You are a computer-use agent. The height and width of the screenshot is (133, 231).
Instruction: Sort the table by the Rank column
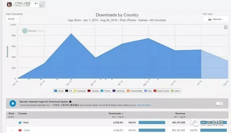point(11,113)
